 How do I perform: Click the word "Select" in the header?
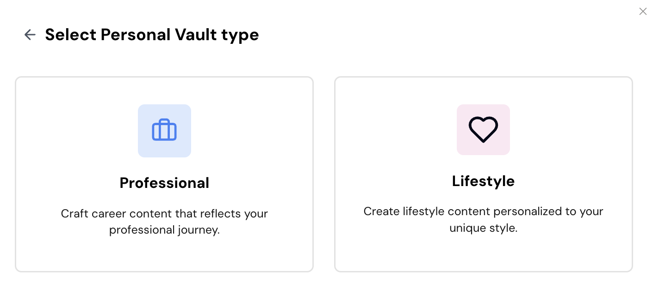[x=71, y=35]
